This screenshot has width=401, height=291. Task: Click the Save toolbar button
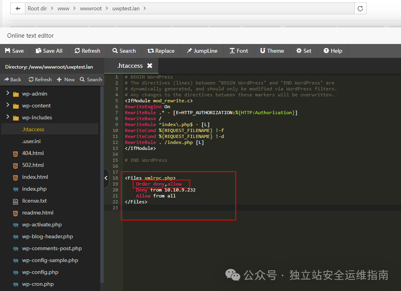coord(15,51)
